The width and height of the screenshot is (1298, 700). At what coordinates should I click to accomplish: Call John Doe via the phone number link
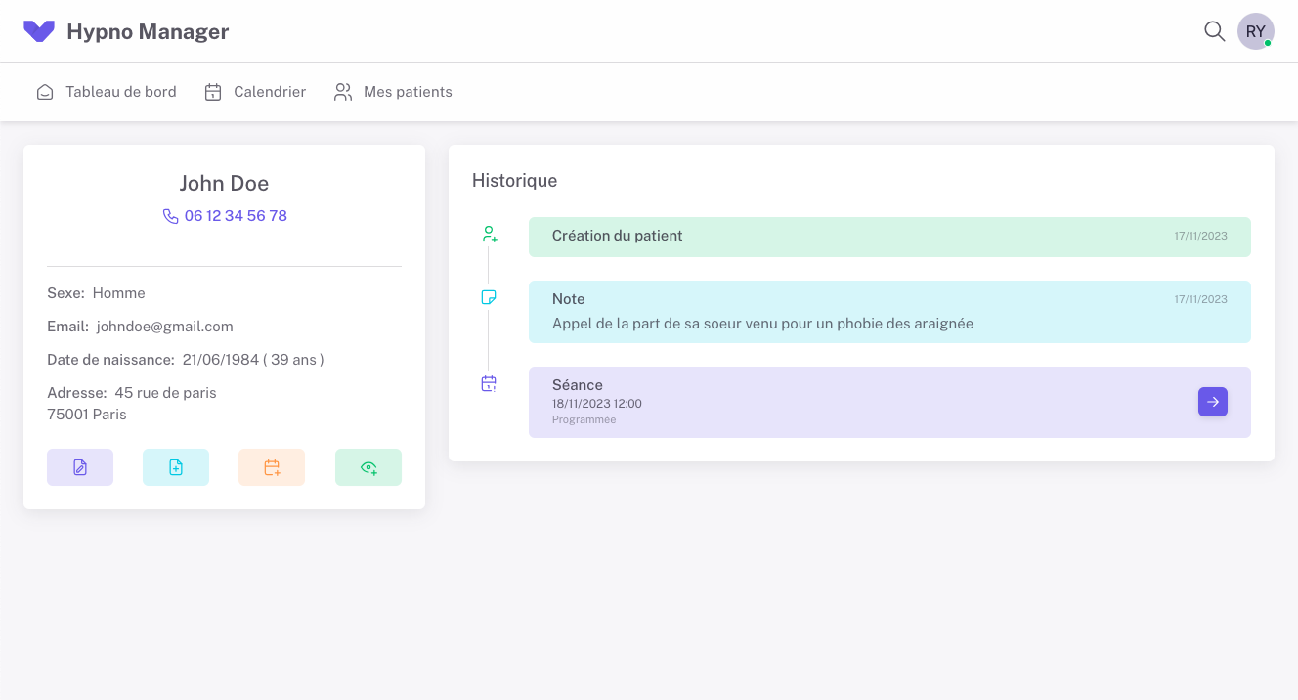pyautogui.click(x=235, y=215)
